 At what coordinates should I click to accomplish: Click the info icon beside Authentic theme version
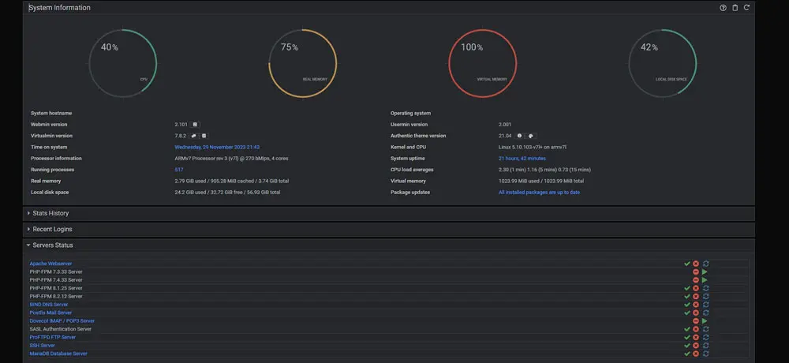[519, 136]
